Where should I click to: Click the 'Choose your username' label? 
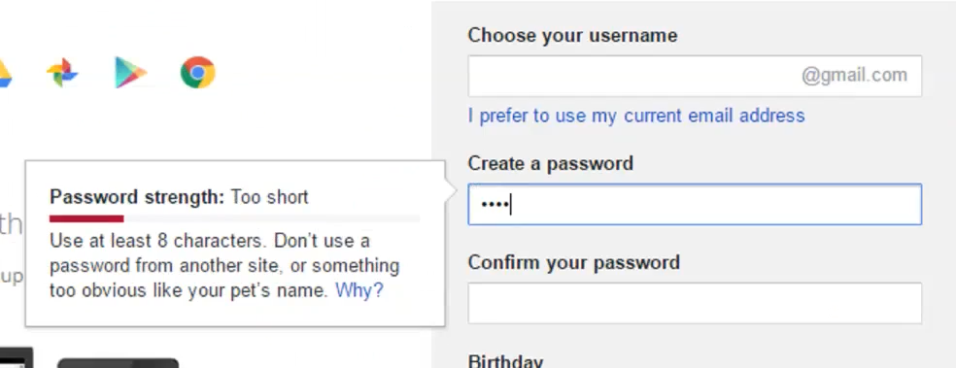[572, 35]
